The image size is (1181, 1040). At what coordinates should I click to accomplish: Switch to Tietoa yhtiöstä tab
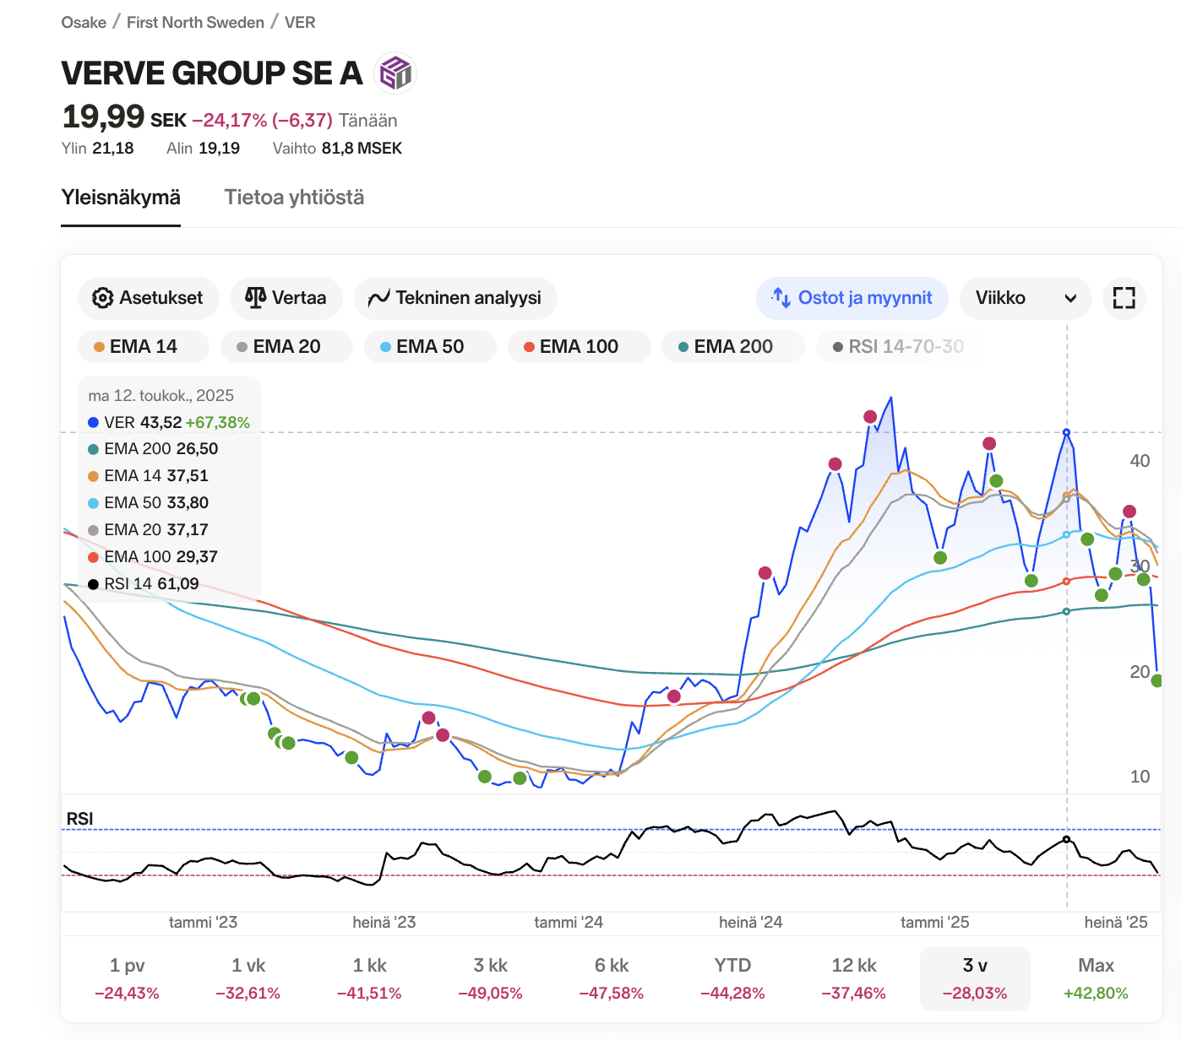point(294,198)
